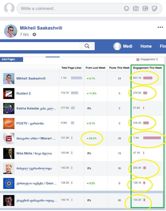Click in the Write a comment field
This screenshot has height=211, width=166.
pos(69,8)
